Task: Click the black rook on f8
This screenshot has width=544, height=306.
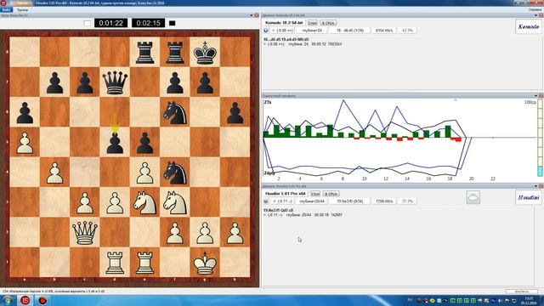Action: [x=175, y=53]
